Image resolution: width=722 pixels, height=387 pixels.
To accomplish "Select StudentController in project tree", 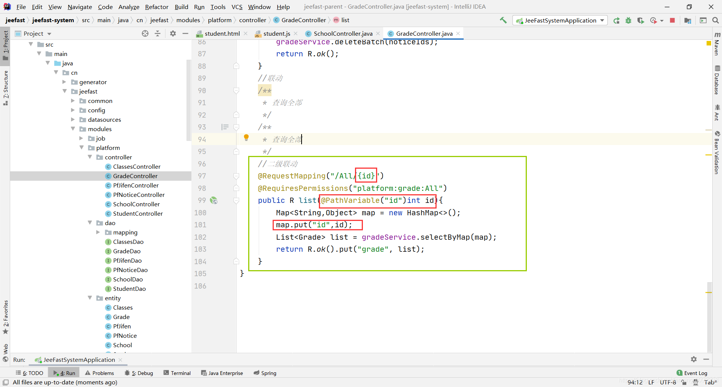I will coord(138,213).
